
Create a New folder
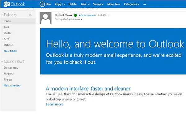tap(11, 51)
